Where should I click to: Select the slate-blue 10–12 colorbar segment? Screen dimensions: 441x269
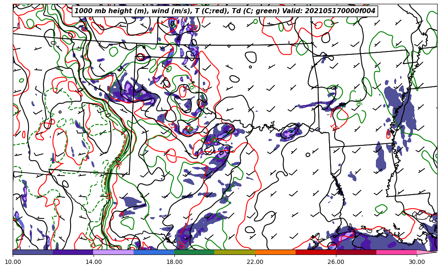(x=33, y=252)
